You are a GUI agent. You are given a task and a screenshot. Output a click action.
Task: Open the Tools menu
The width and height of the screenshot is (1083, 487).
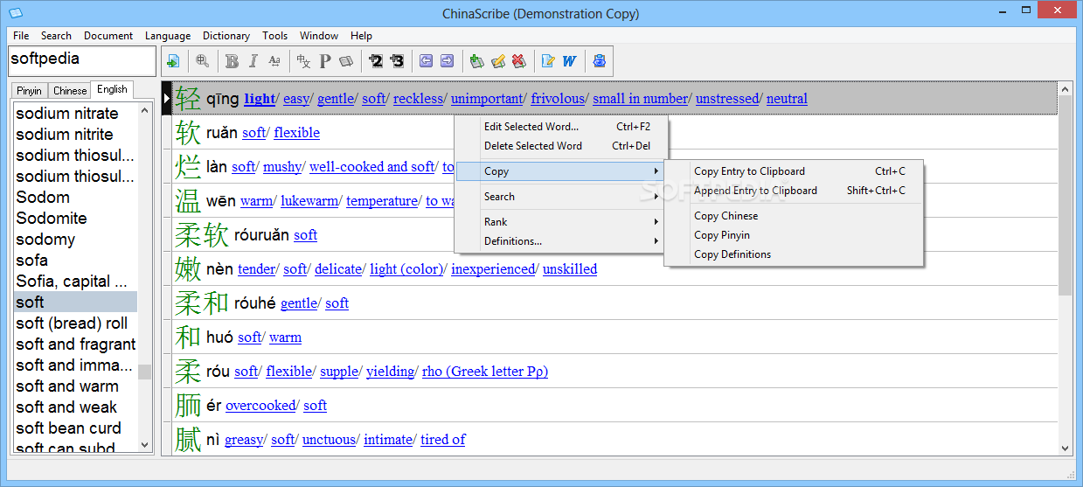coord(274,36)
